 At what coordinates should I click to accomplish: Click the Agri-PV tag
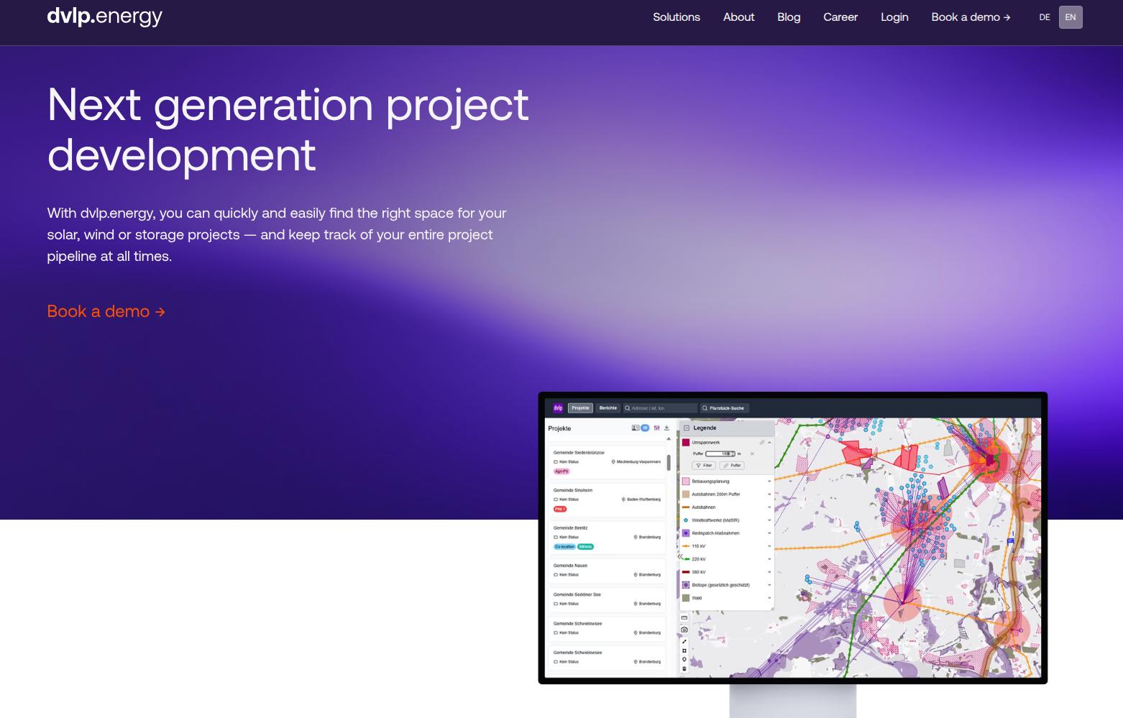click(x=561, y=471)
